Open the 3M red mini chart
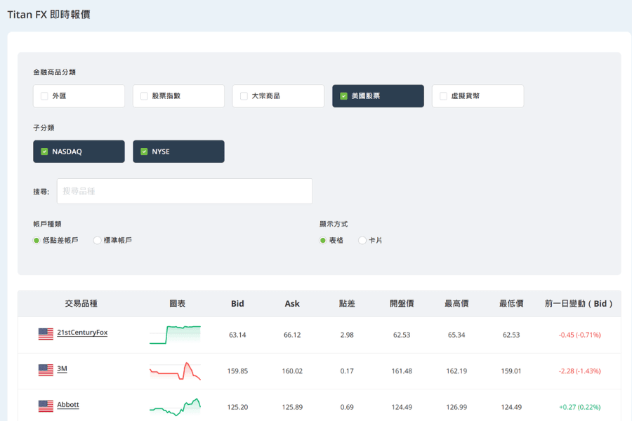Viewport: 632px width, 421px height. 175,371
